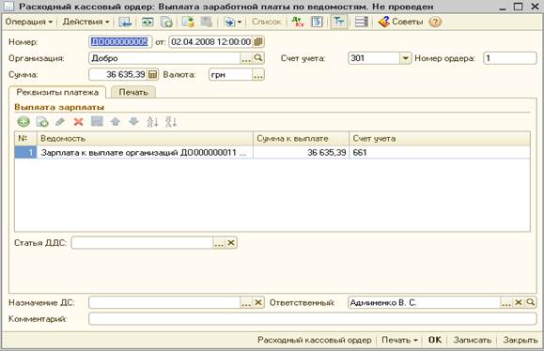Sort ascending with the first sort icon
Image resolution: width=544 pixels, height=351 pixels.
pos(152,122)
